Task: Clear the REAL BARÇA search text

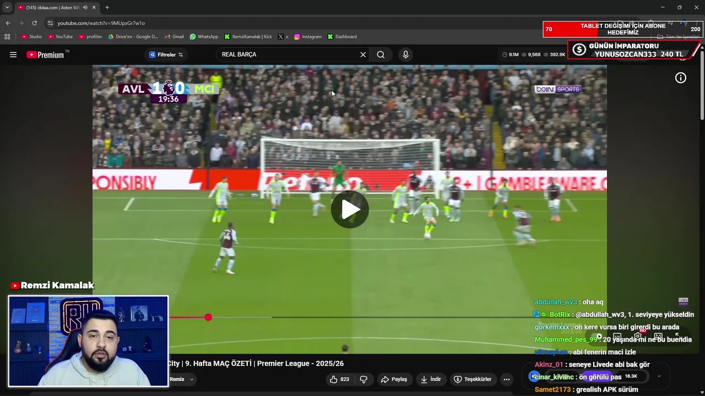Action: (363, 54)
